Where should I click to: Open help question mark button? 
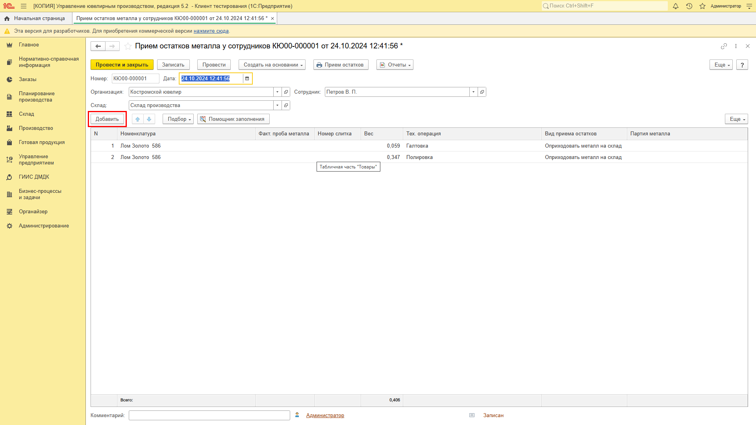tap(742, 65)
